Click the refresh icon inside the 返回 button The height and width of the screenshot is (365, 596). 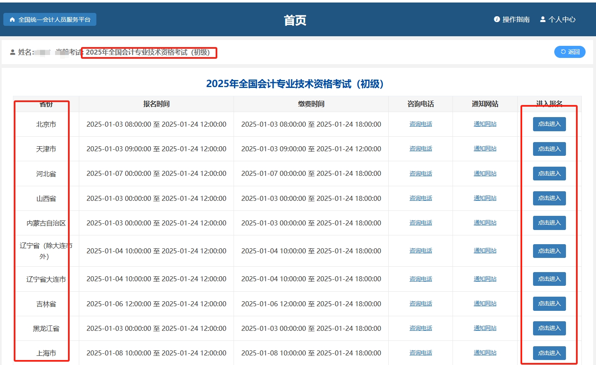(x=564, y=52)
